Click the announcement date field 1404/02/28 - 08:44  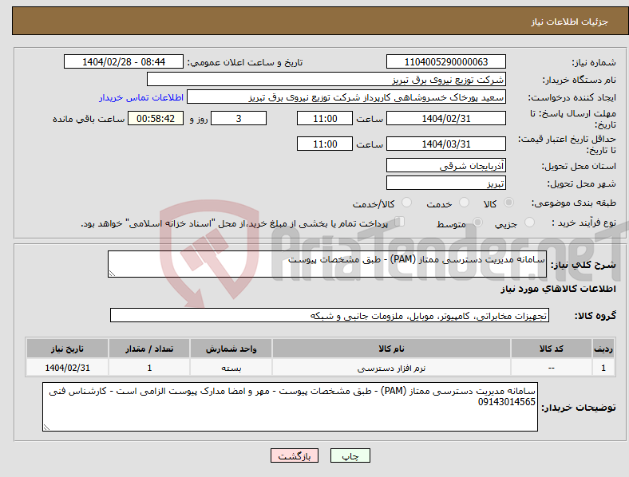pyautogui.click(x=124, y=61)
